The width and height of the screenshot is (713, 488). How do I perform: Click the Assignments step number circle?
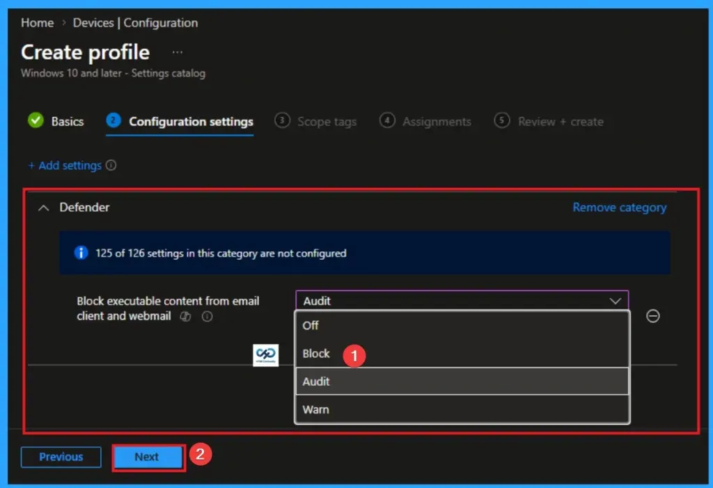[387, 120]
